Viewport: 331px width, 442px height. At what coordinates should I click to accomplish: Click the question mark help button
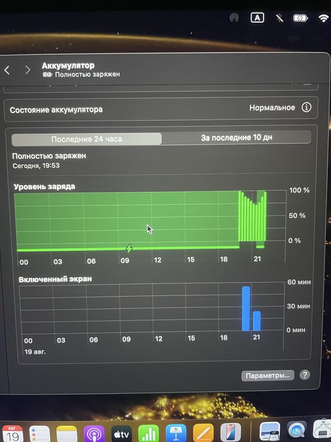coord(305,375)
